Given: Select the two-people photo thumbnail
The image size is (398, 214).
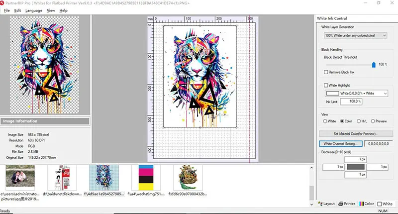Looking at the screenshot, I should pyautogui.click(x=20, y=178).
